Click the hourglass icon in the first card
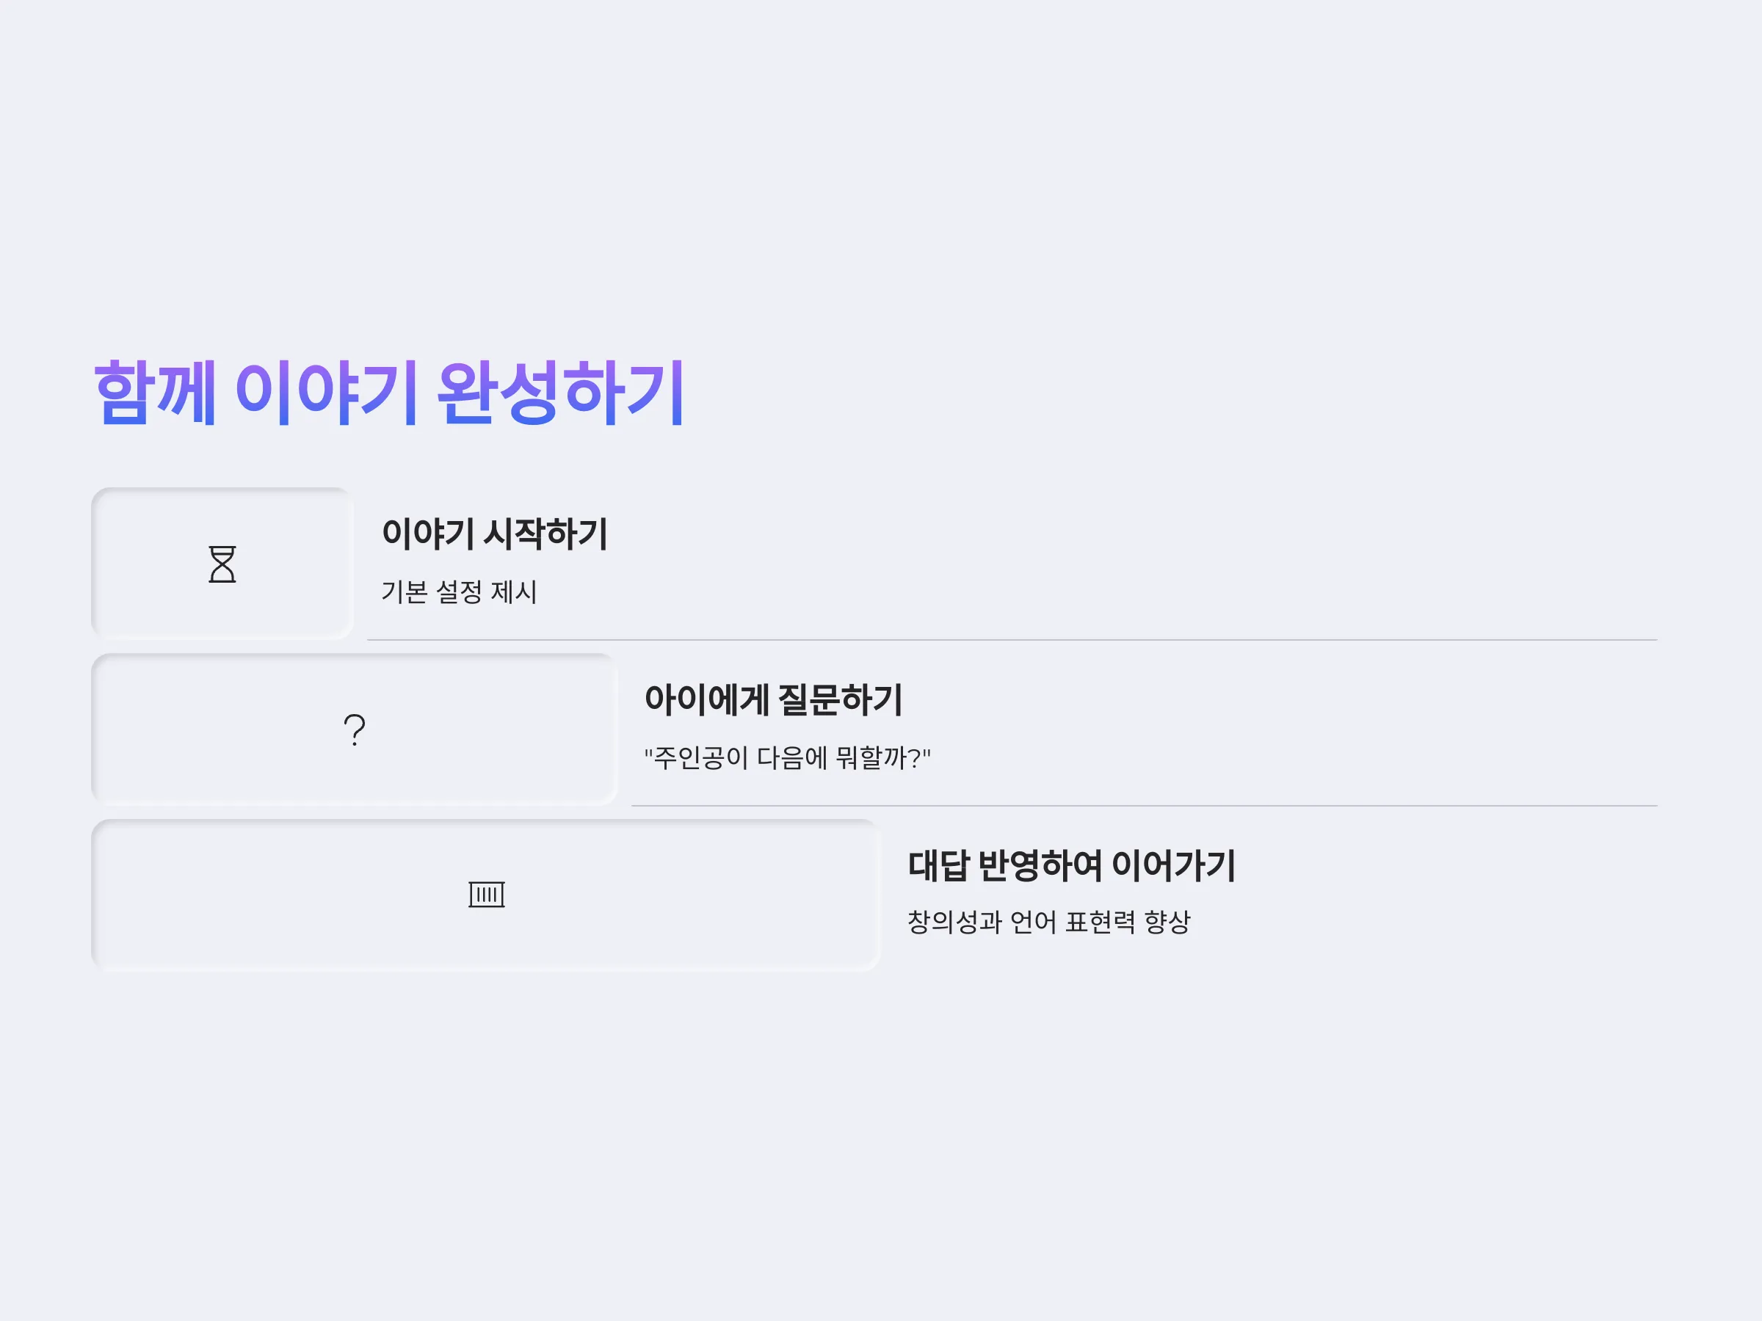The image size is (1762, 1321). 222,564
